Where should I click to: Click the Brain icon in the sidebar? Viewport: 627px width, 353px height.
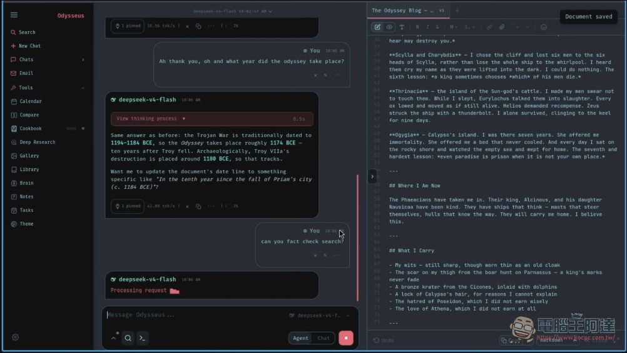point(14,183)
